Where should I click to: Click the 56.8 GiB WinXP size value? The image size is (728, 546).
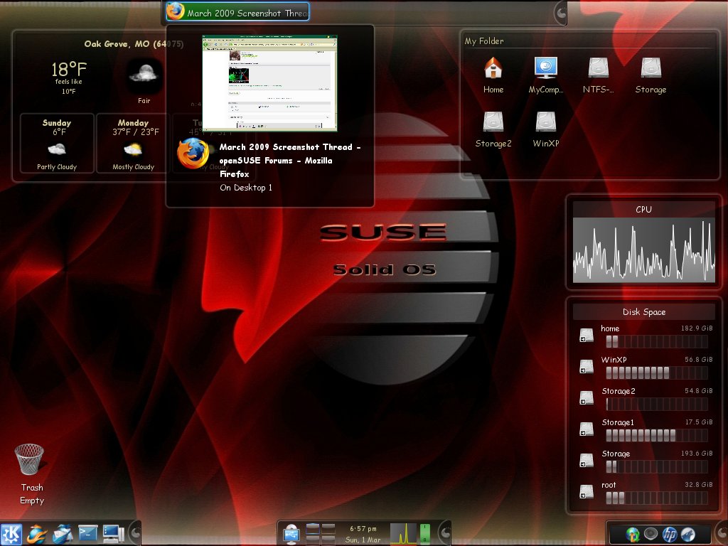click(x=698, y=360)
